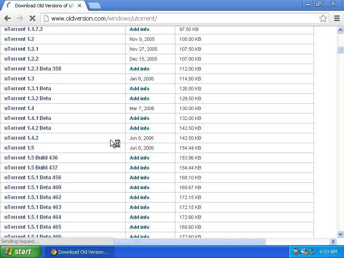The image size is (344, 258).
Task: Open uTorrent 1.3.1 Beta link
Action: [28, 89]
